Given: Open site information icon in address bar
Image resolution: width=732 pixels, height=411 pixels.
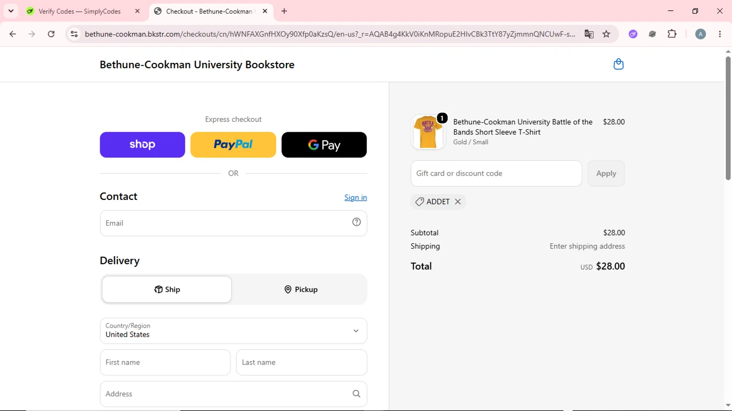Looking at the screenshot, I should 74,34.
